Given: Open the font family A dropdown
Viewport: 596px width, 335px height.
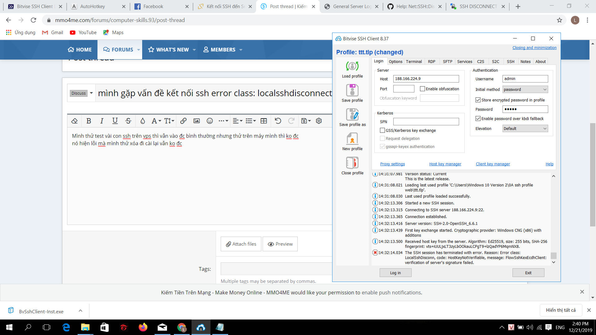Looking at the screenshot, I should pyautogui.click(x=156, y=121).
